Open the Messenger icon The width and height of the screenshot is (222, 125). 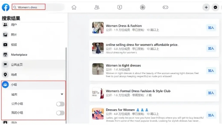215,7
